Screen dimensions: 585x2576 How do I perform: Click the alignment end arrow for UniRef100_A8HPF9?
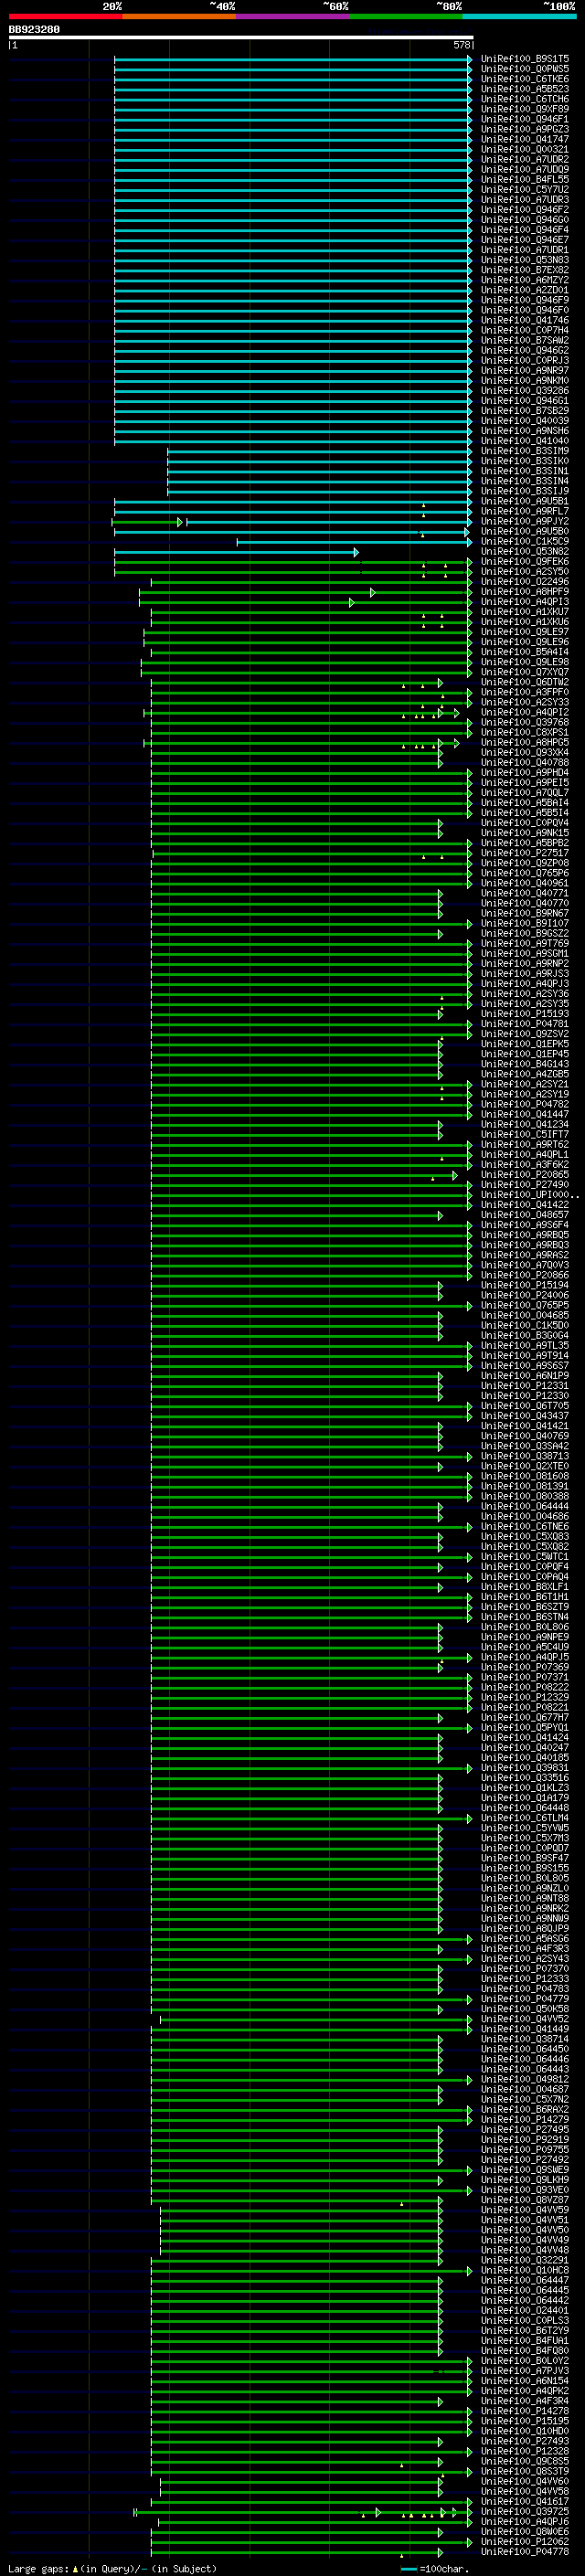pos(373,592)
